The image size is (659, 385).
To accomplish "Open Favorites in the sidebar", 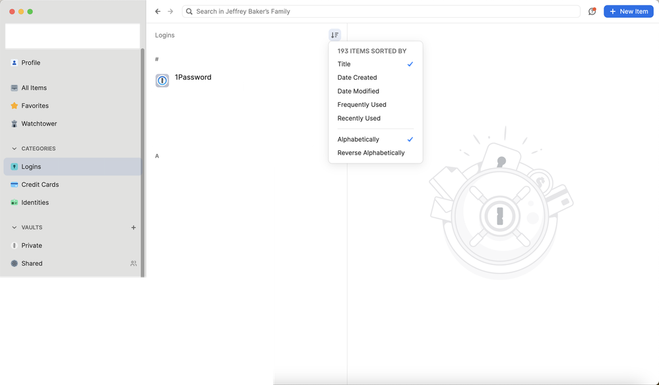I will [73, 105].
